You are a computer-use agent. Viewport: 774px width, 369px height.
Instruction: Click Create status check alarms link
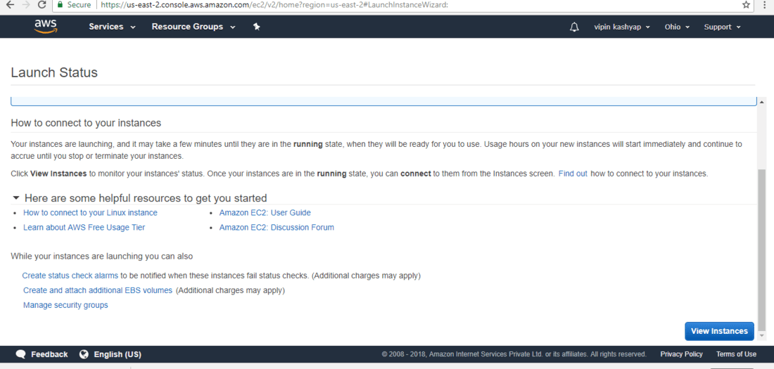(70, 276)
